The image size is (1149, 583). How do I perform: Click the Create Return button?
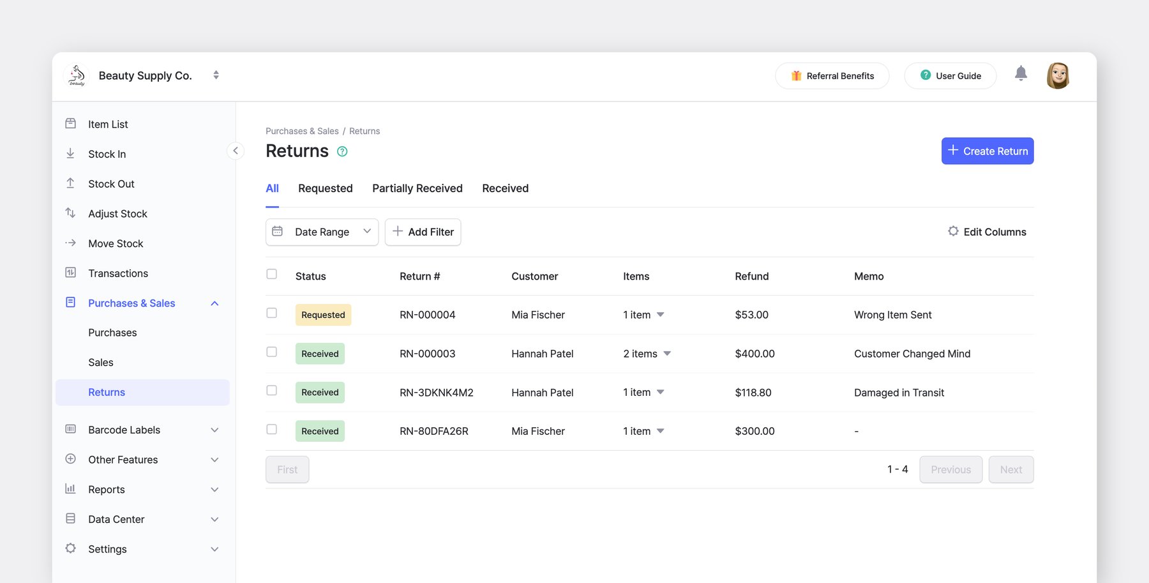(x=987, y=151)
